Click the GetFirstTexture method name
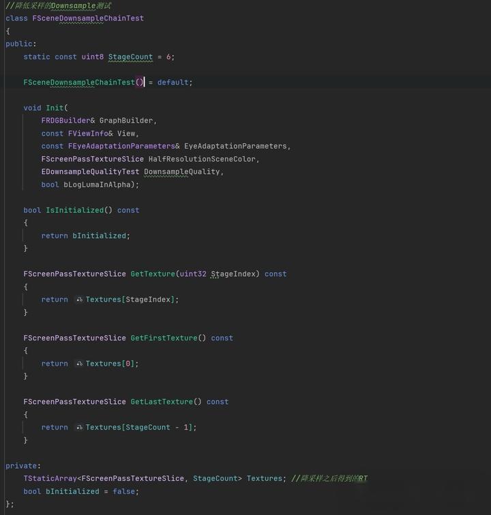The image size is (491, 515). tap(164, 338)
